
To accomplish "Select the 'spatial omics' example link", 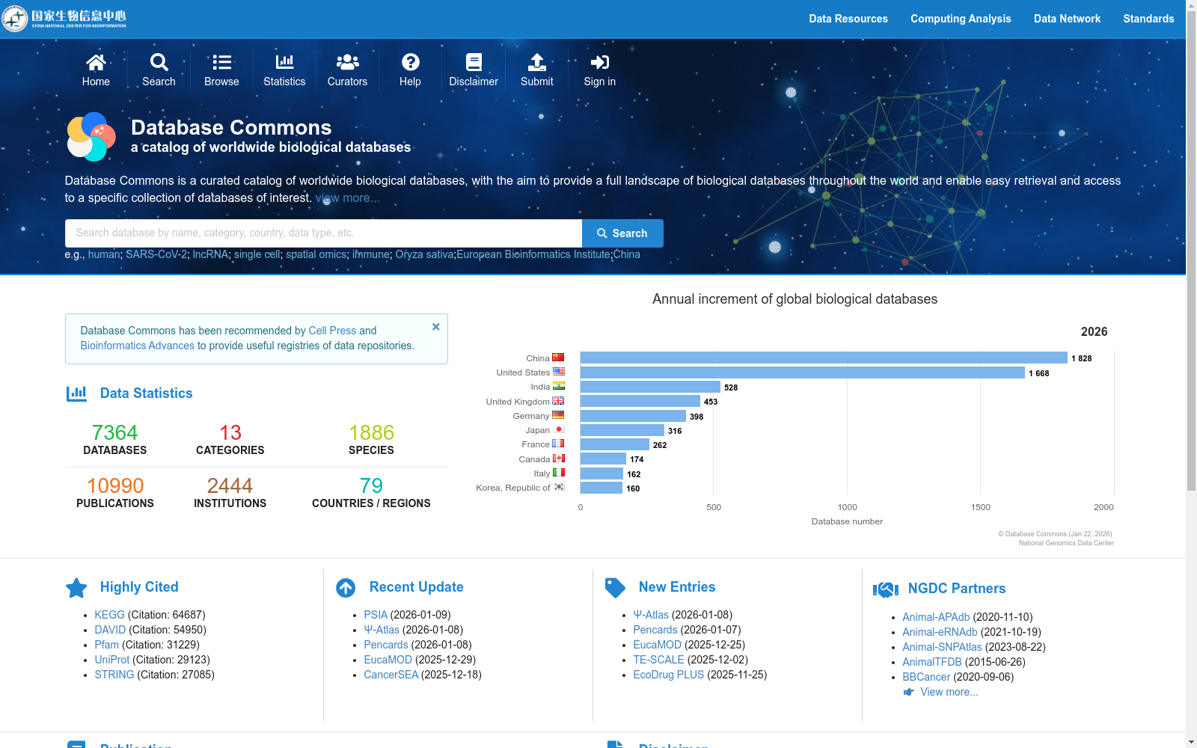I will tap(316, 254).
